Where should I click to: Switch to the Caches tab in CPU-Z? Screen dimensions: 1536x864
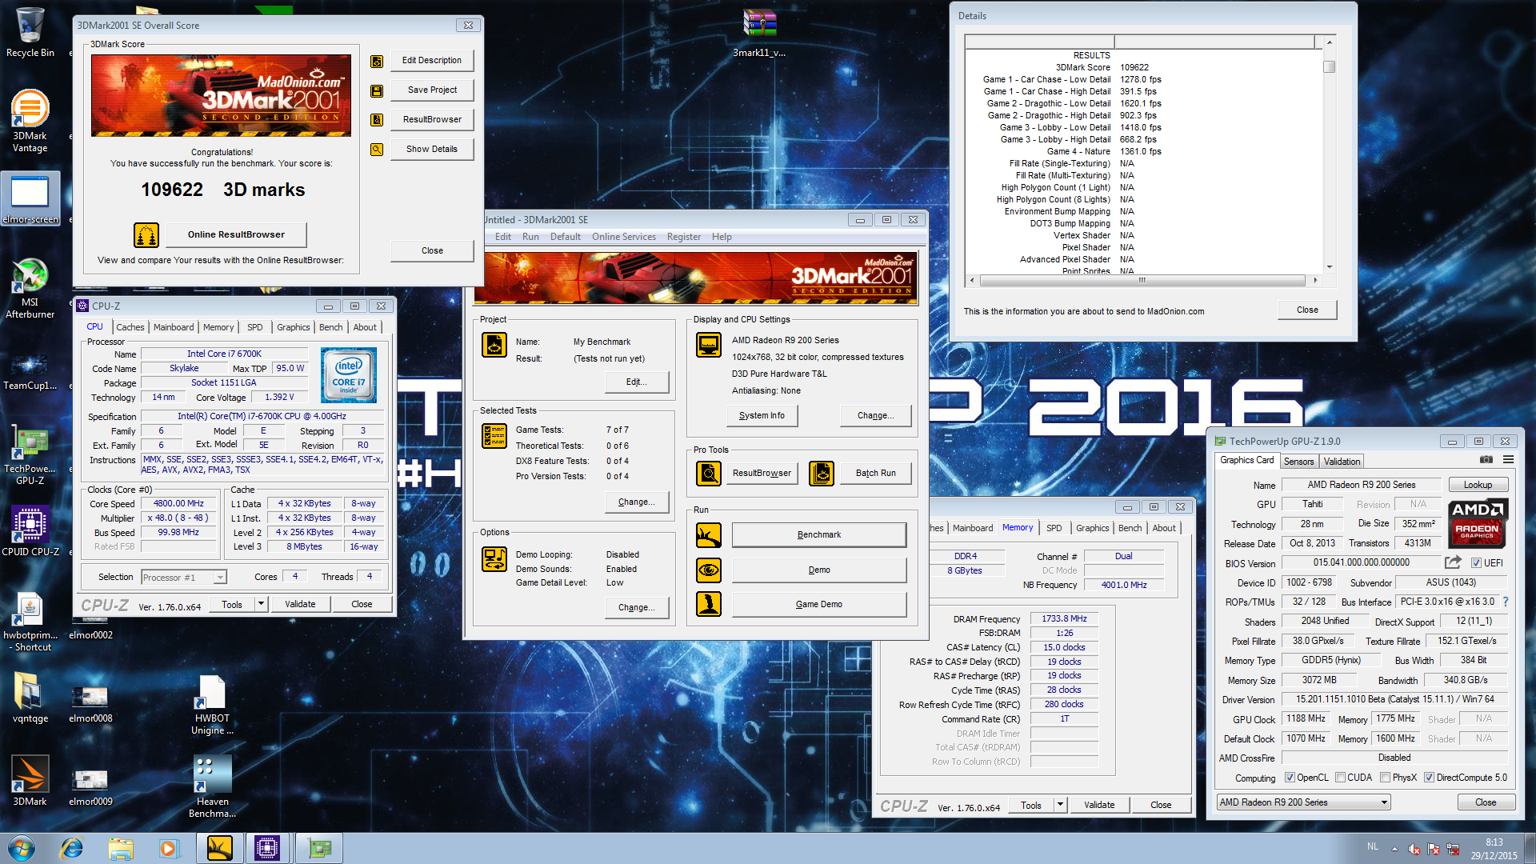coord(130,327)
